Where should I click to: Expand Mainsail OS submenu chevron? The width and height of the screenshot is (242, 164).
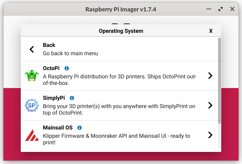pyautogui.click(x=210, y=135)
